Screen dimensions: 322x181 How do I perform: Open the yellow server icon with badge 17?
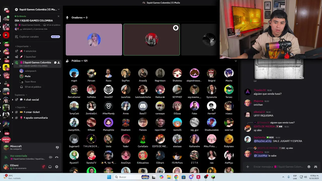coord(6,67)
